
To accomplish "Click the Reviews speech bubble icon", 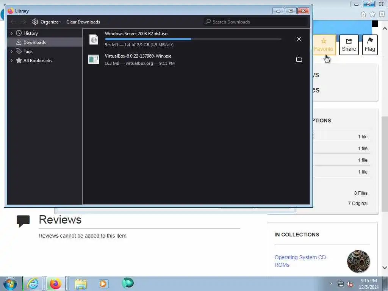I will tap(23, 221).
